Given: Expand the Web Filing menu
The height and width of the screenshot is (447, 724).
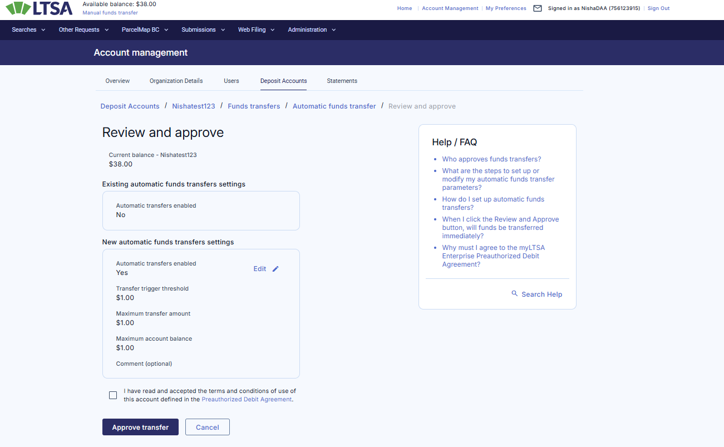Looking at the screenshot, I should pos(256,30).
